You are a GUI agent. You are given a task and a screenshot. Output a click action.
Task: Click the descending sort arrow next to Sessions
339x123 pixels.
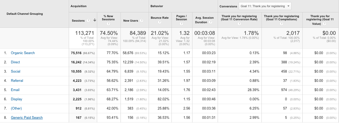tap(95, 21)
